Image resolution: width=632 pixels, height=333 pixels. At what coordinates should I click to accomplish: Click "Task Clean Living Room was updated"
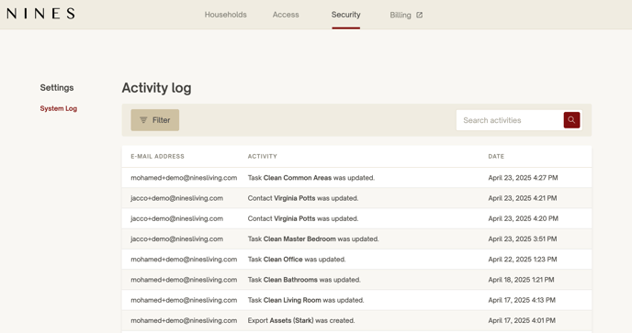(x=306, y=300)
